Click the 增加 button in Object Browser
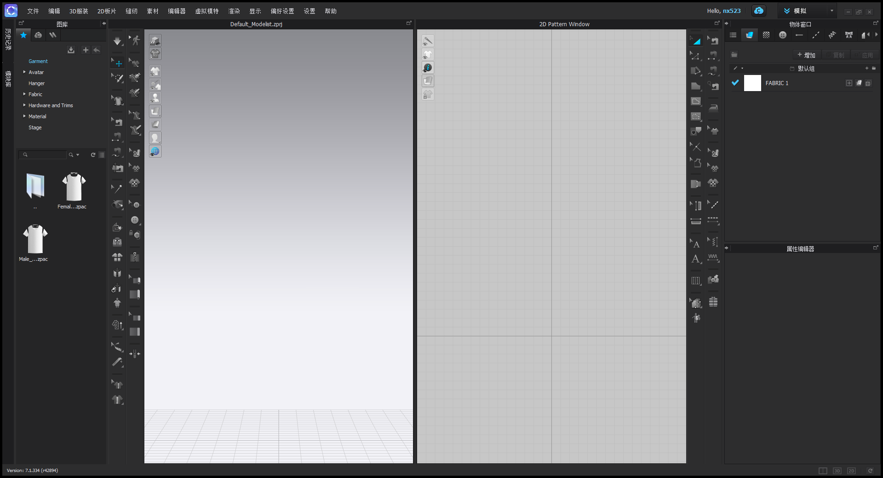Screen dimensions: 883x478 [x=806, y=55]
